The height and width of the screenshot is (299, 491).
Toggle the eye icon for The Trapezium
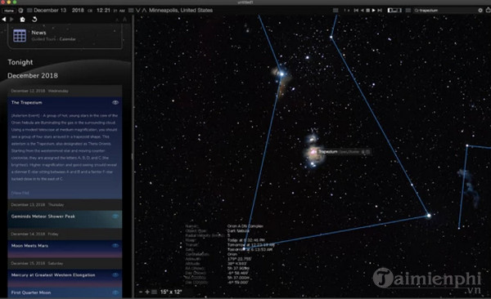click(115, 102)
